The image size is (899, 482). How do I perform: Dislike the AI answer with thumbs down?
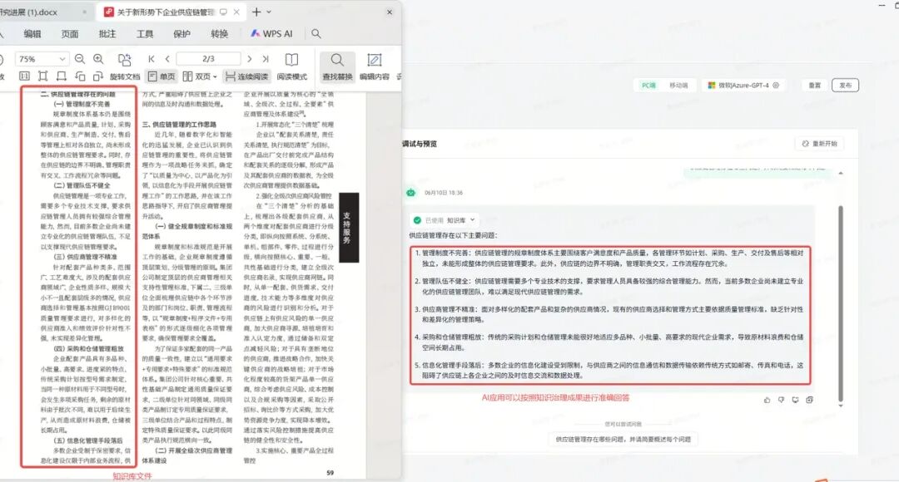click(781, 400)
